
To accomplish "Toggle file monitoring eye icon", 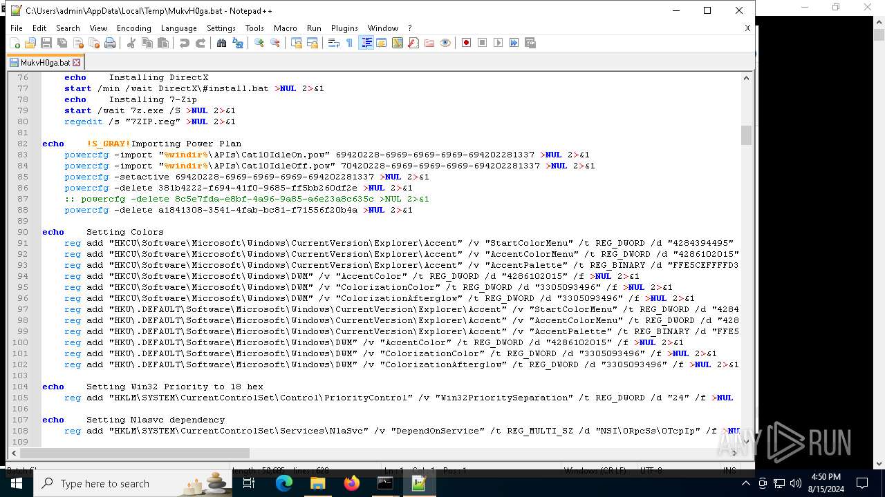I will [x=445, y=43].
